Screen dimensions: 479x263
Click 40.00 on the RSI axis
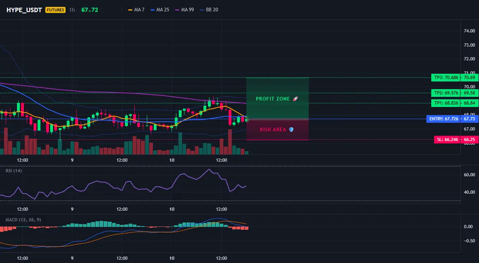coord(470,192)
